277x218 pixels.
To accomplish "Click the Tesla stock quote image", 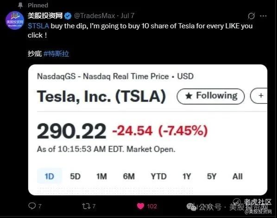I will (x=148, y=130).
